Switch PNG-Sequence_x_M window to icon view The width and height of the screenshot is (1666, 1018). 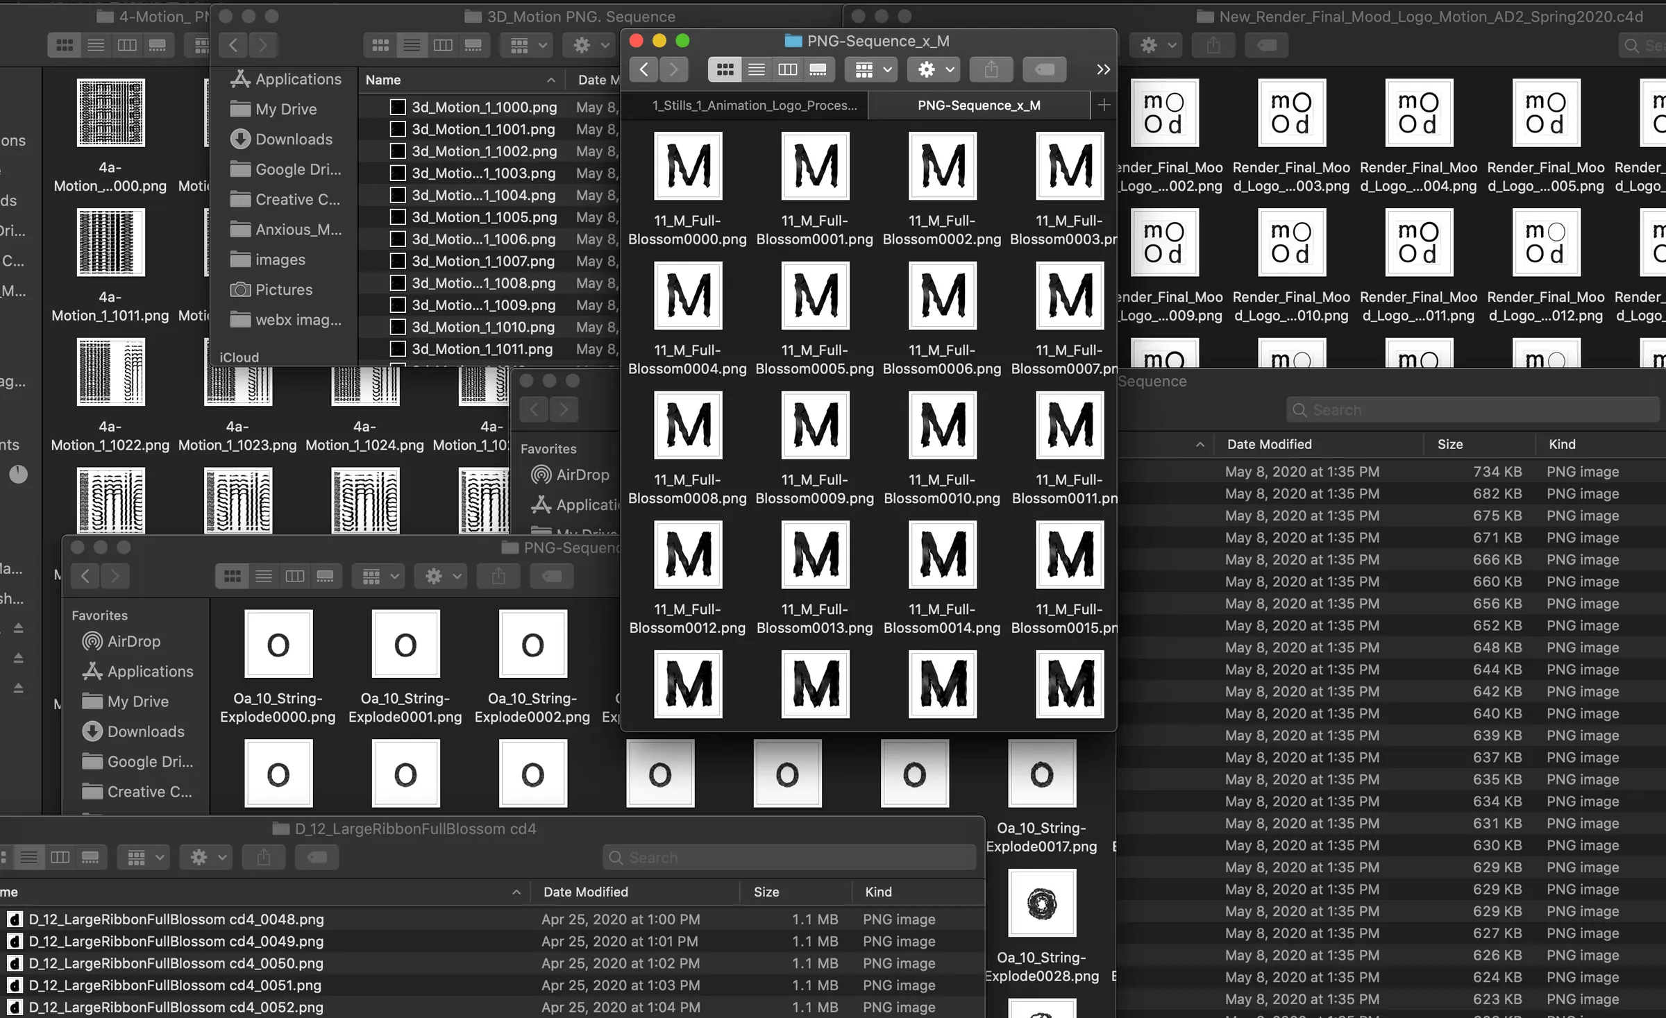[x=725, y=69]
